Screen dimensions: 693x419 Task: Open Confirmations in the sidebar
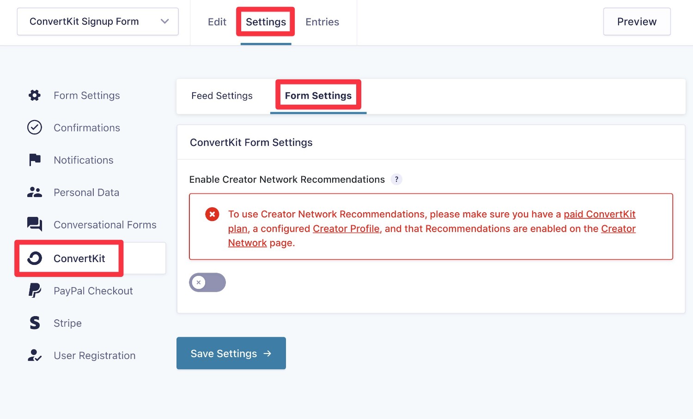[x=87, y=128]
